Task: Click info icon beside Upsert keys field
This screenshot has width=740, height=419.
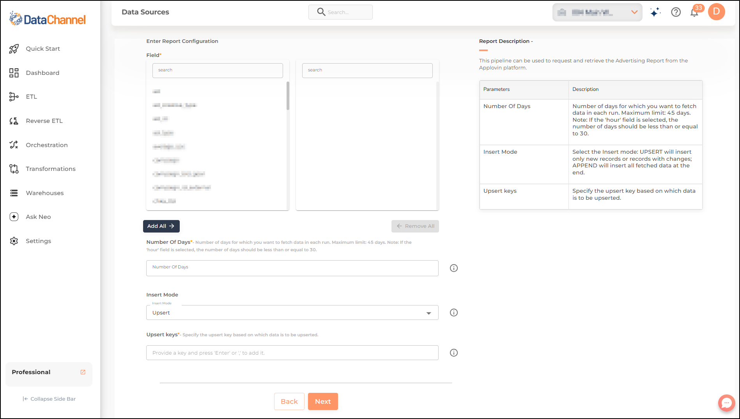Action: (x=453, y=353)
